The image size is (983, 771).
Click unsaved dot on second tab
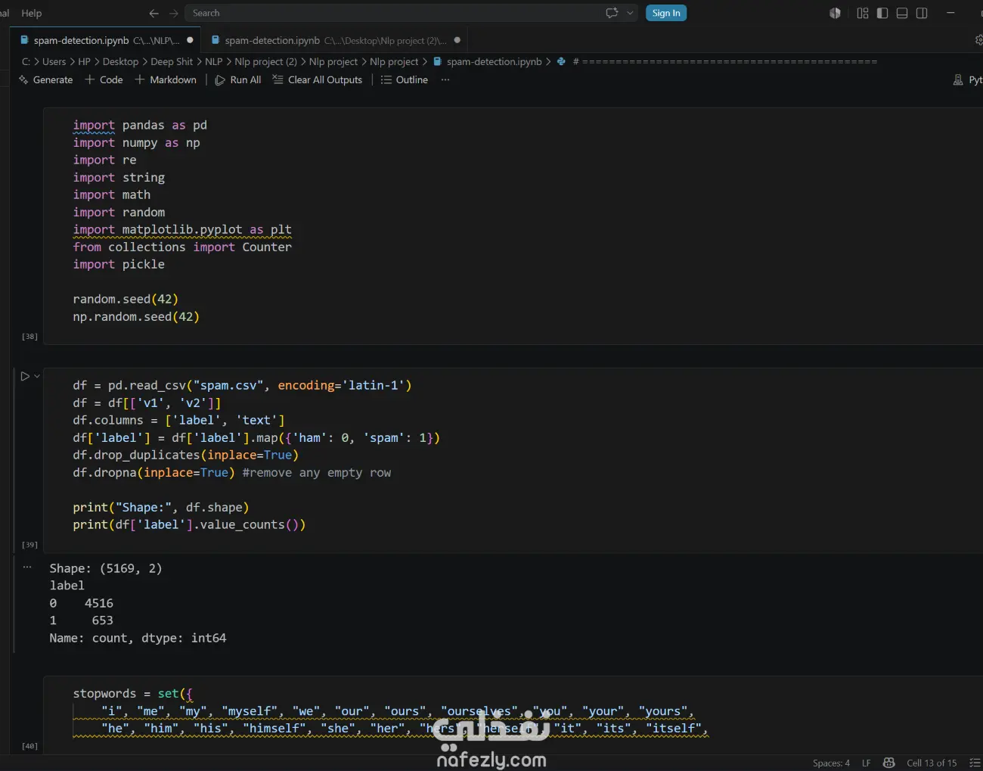click(457, 40)
